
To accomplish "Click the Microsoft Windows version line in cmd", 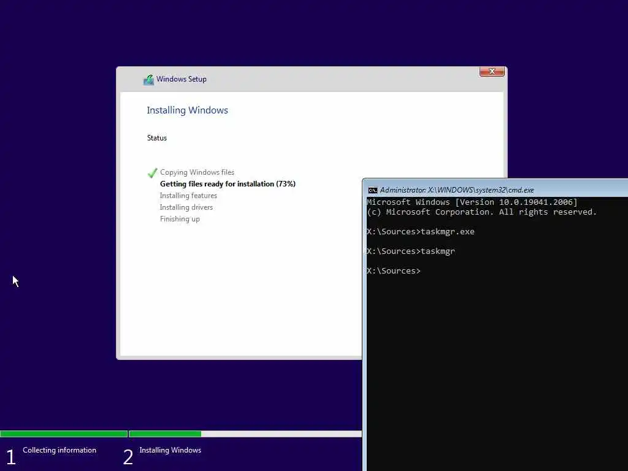I will (x=472, y=202).
